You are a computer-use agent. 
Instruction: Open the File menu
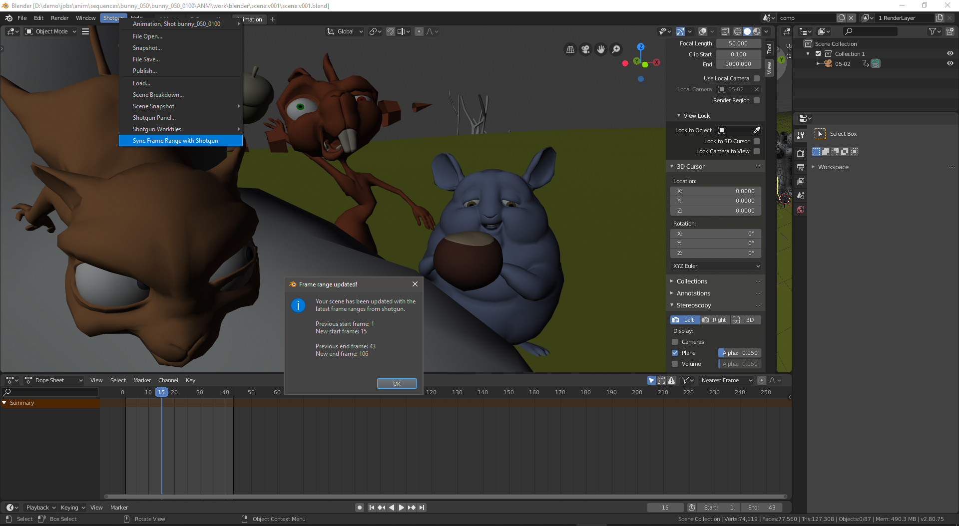[22, 18]
